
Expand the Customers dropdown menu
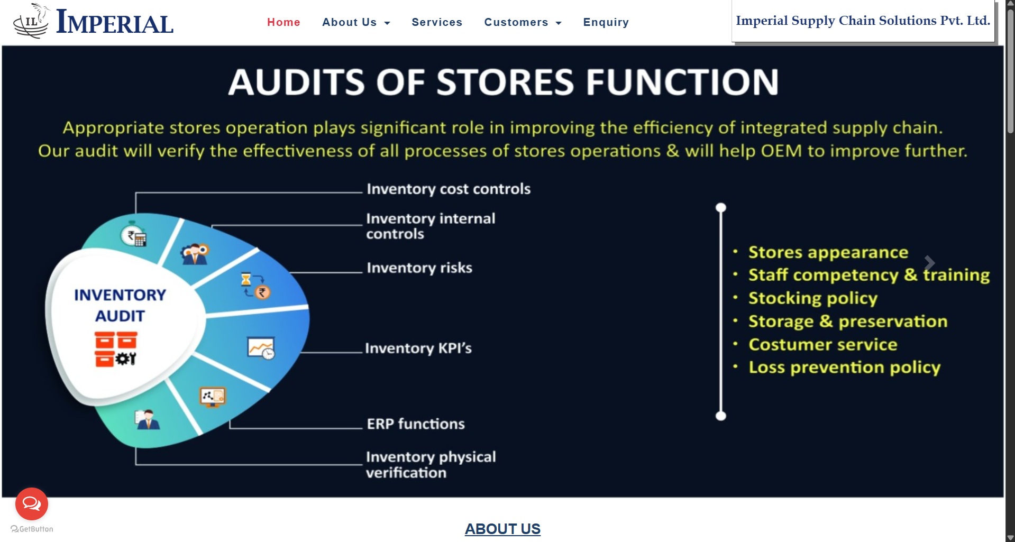pos(523,22)
